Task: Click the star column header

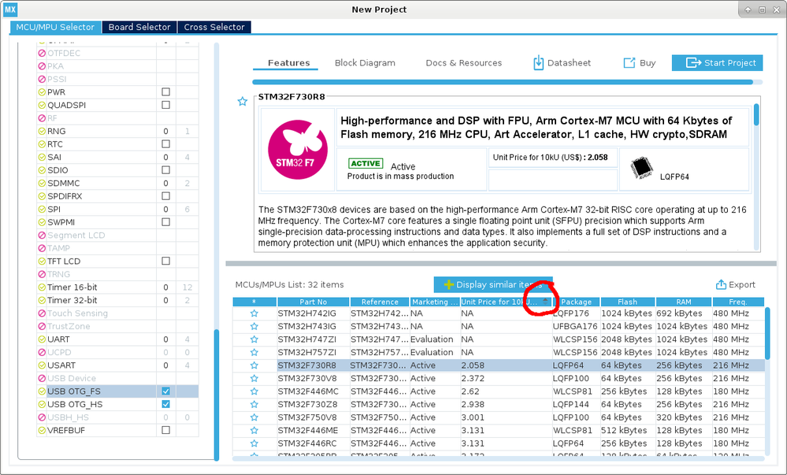Action: tap(254, 302)
